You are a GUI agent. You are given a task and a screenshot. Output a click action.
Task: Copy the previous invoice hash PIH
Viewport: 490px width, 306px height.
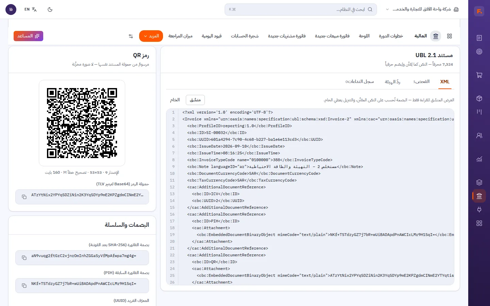coord(24,286)
